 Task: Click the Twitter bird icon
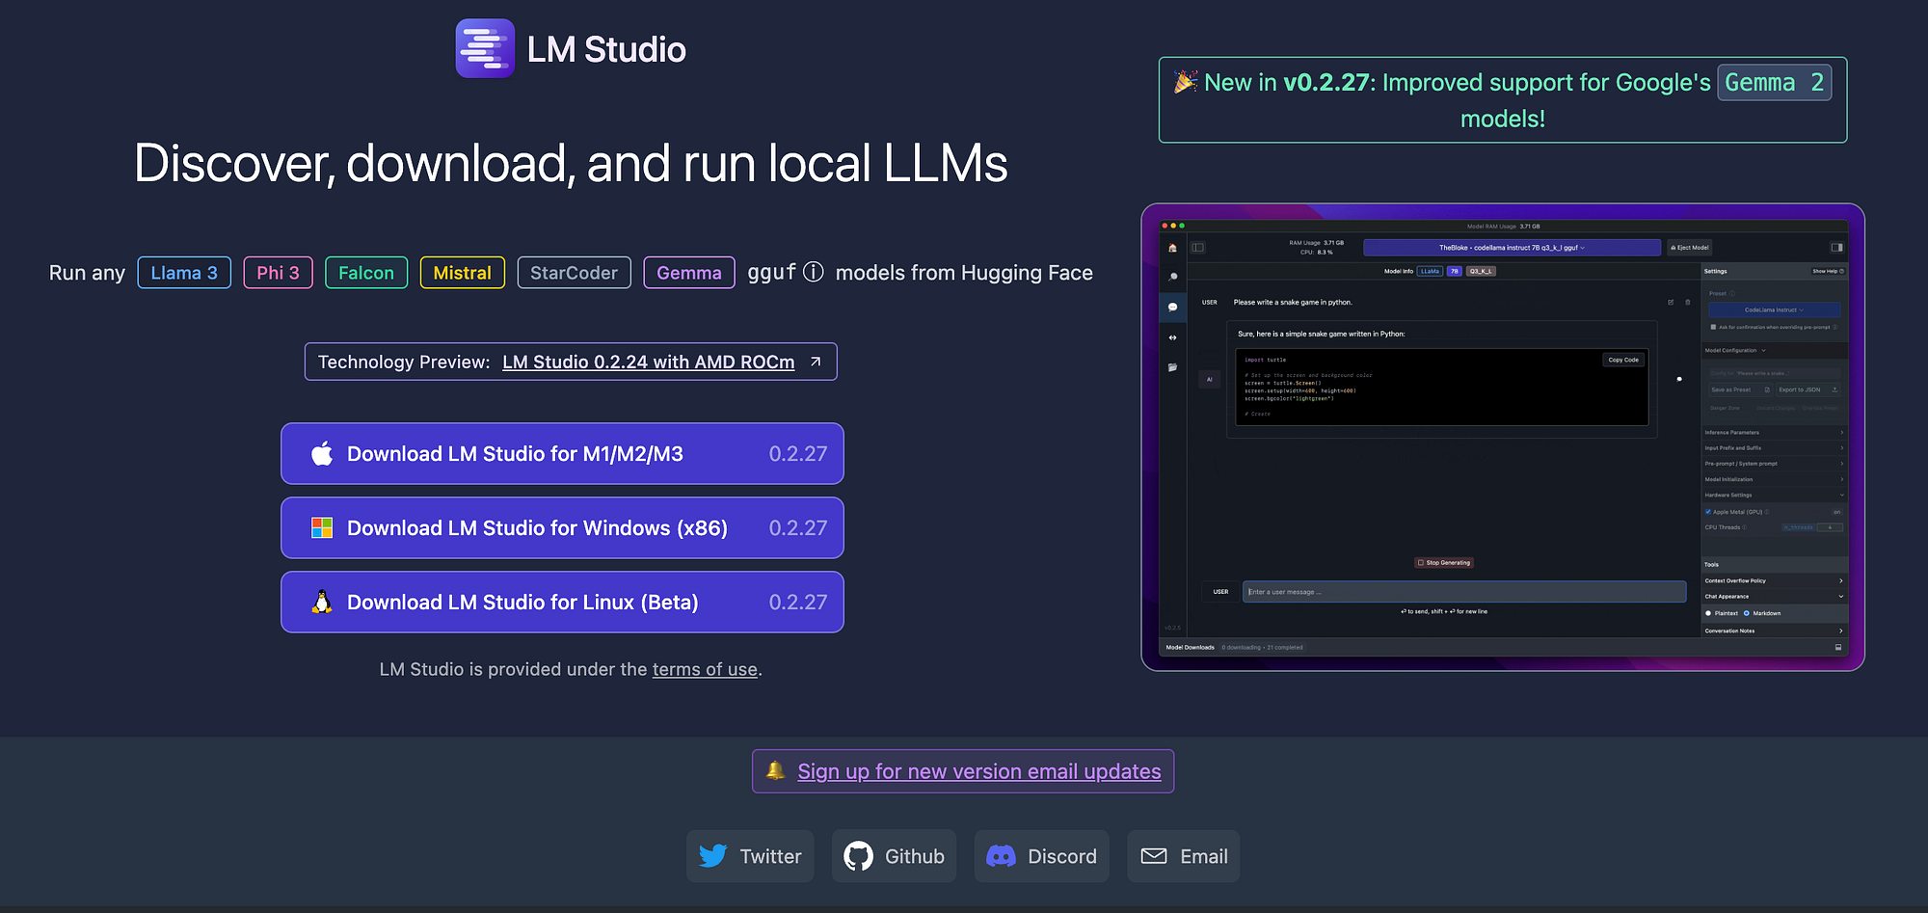coord(713,856)
